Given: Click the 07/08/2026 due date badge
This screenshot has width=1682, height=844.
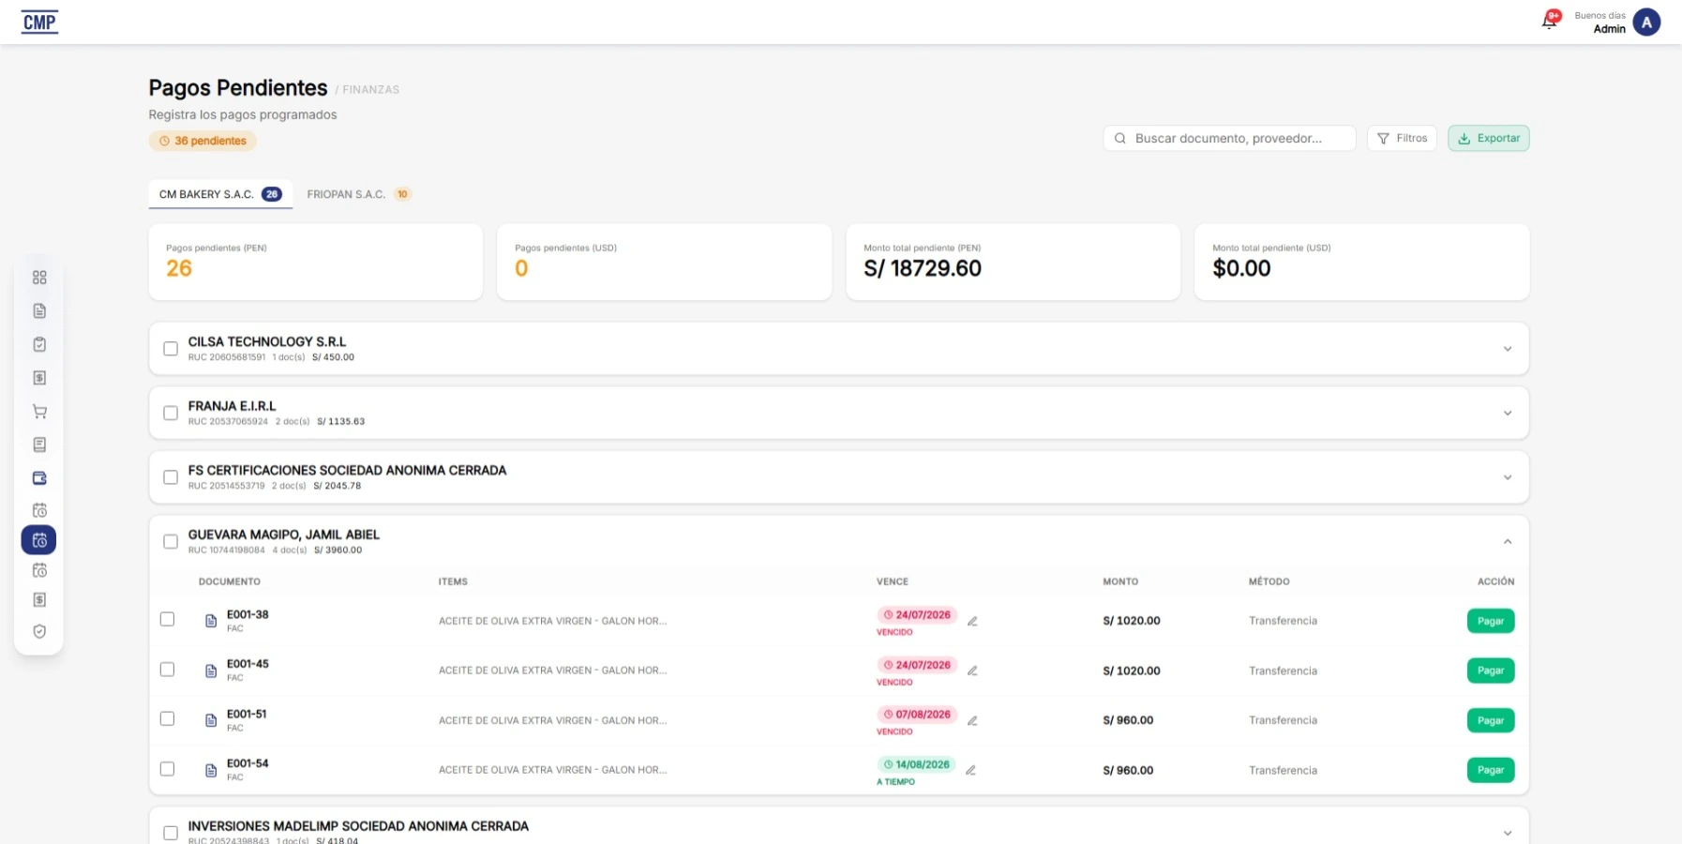Looking at the screenshot, I should [917, 715].
